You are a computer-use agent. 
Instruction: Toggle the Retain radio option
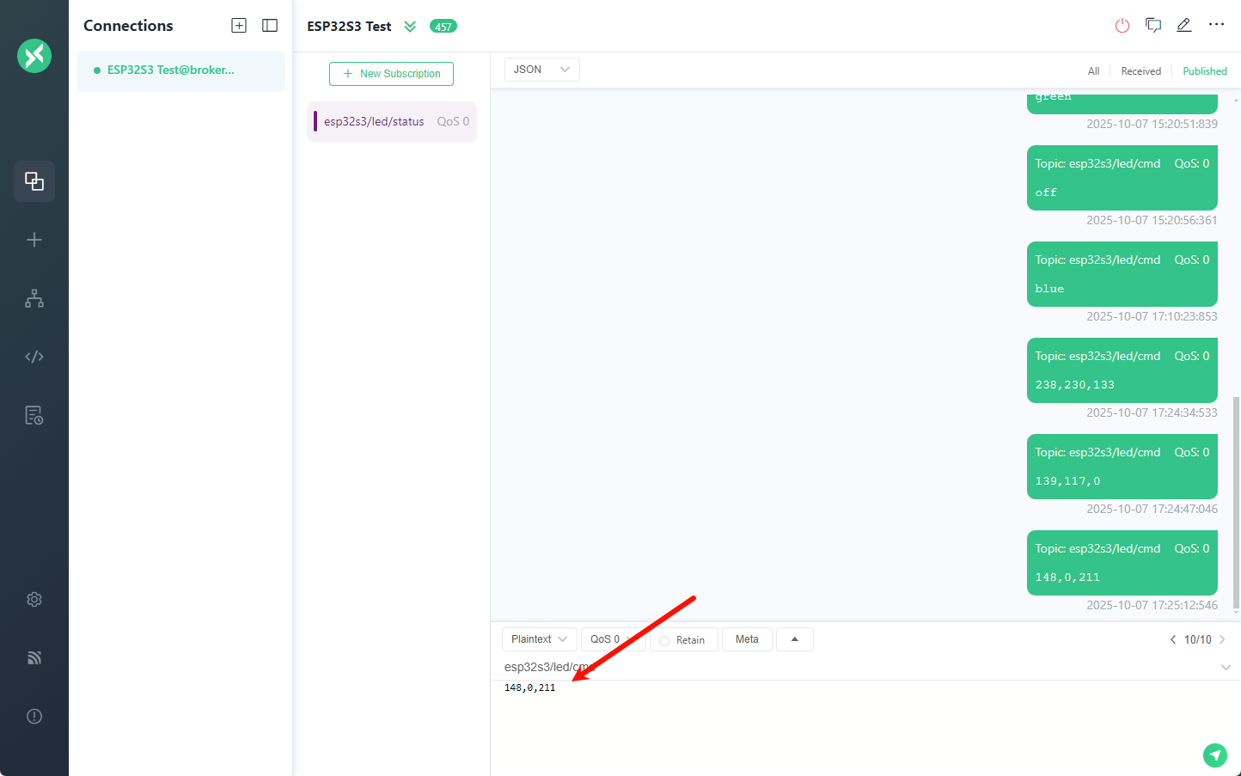click(x=664, y=641)
